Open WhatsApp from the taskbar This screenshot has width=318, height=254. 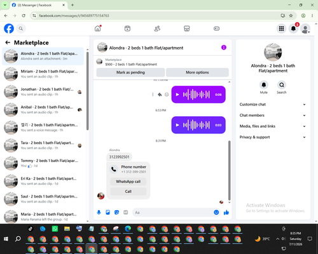[x=55, y=229]
